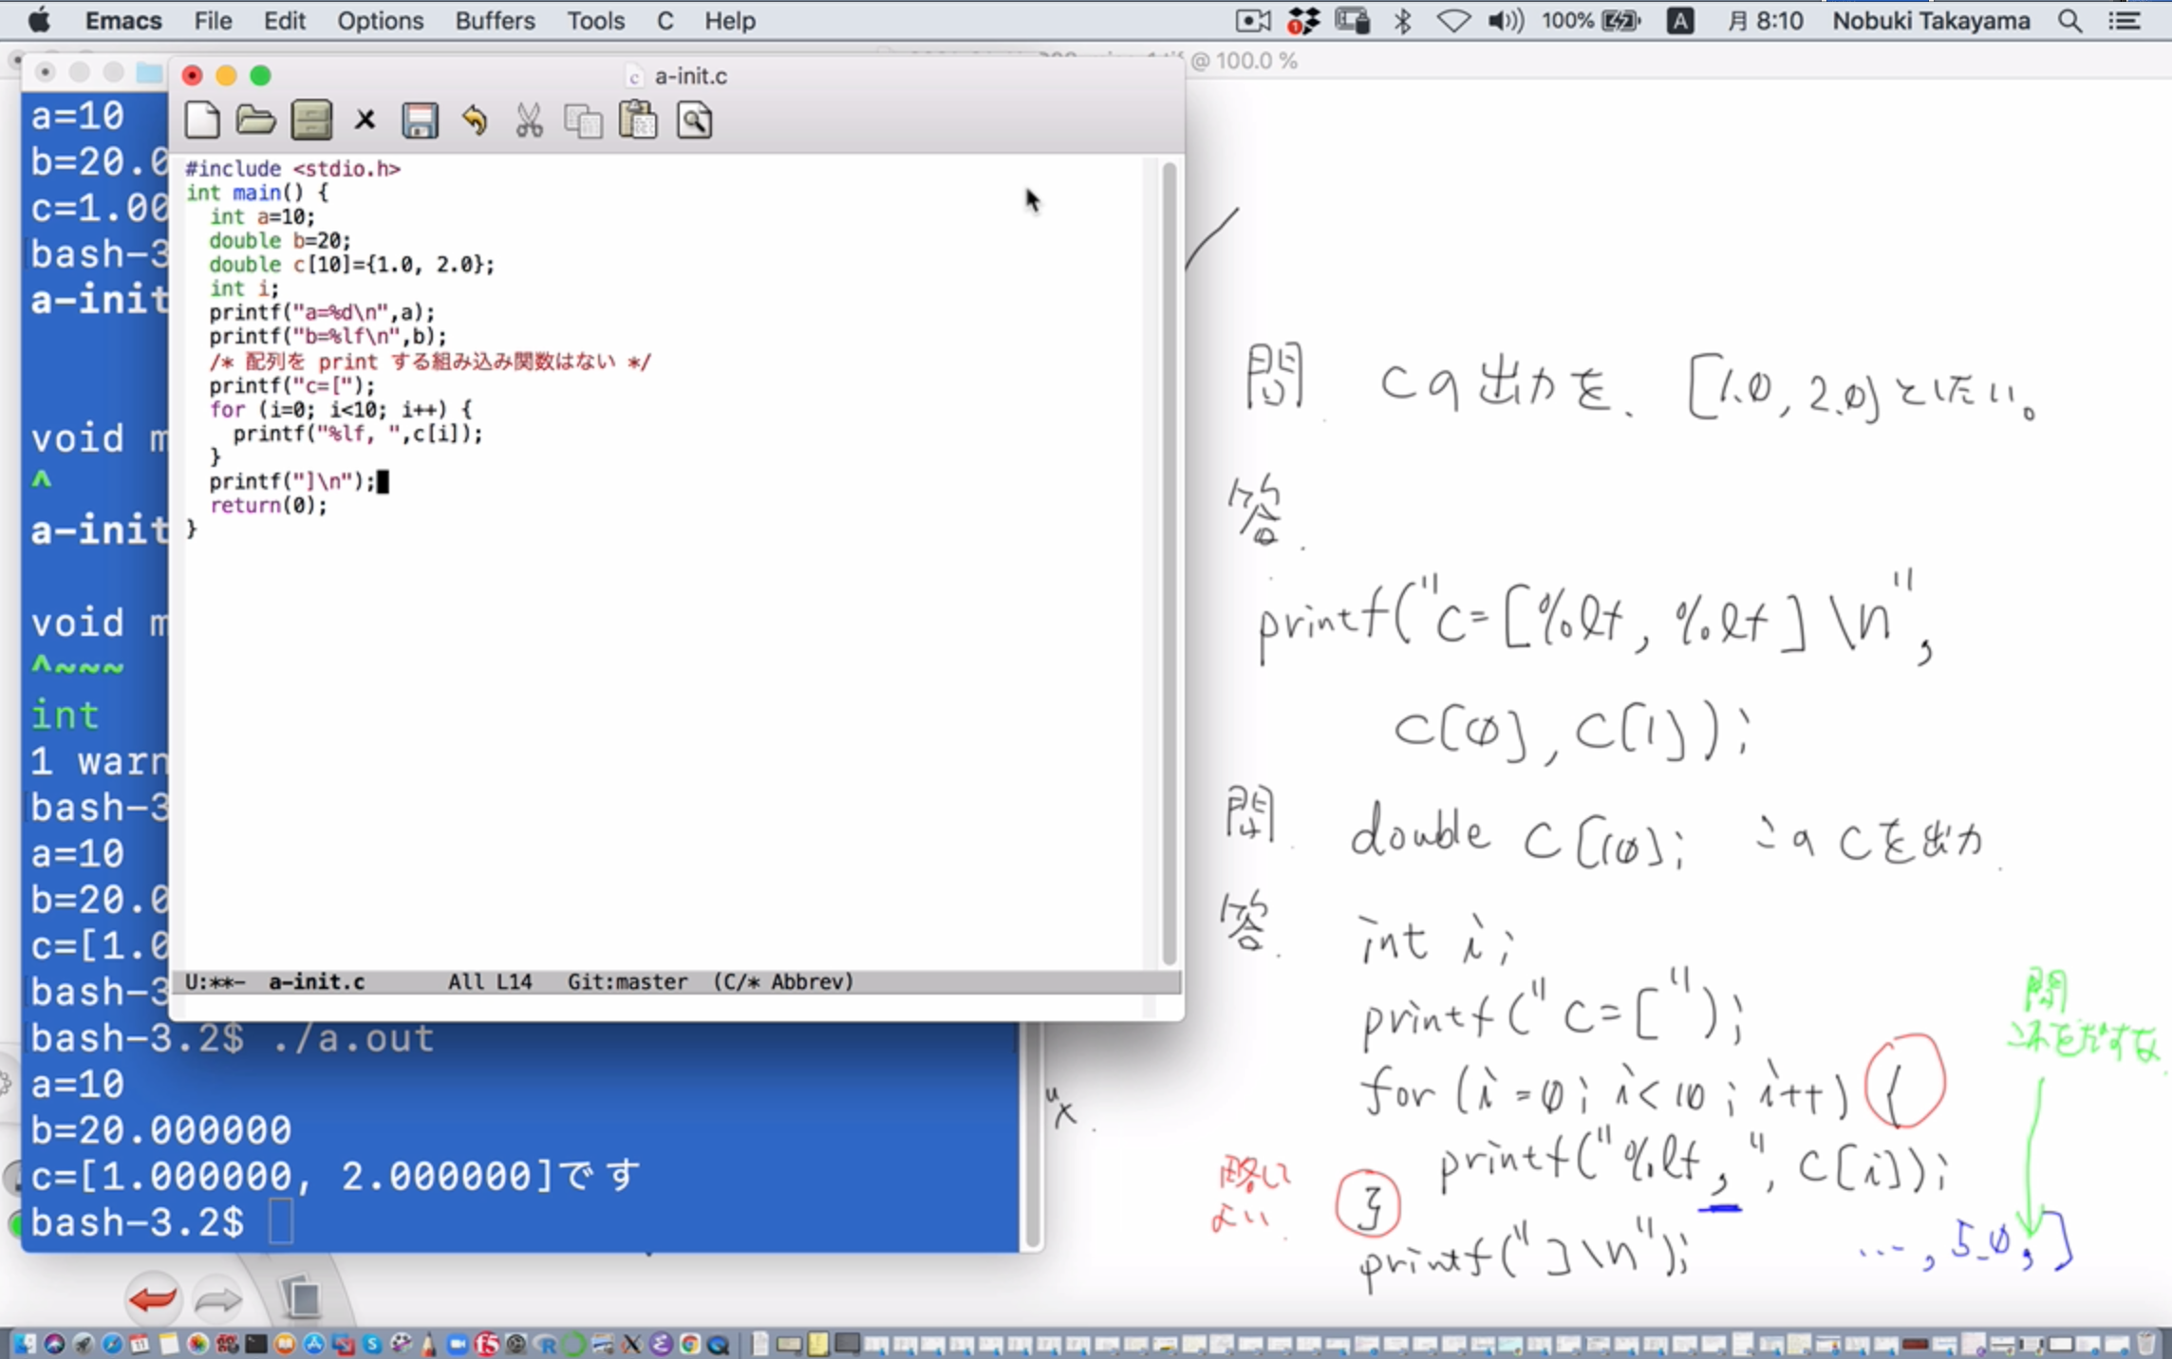Open the File menu

[x=213, y=20]
